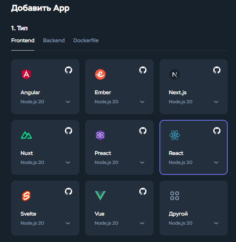Image resolution: width=236 pixels, height=242 pixels.
Task: Switch to the Backend tab
Action: click(x=54, y=40)
